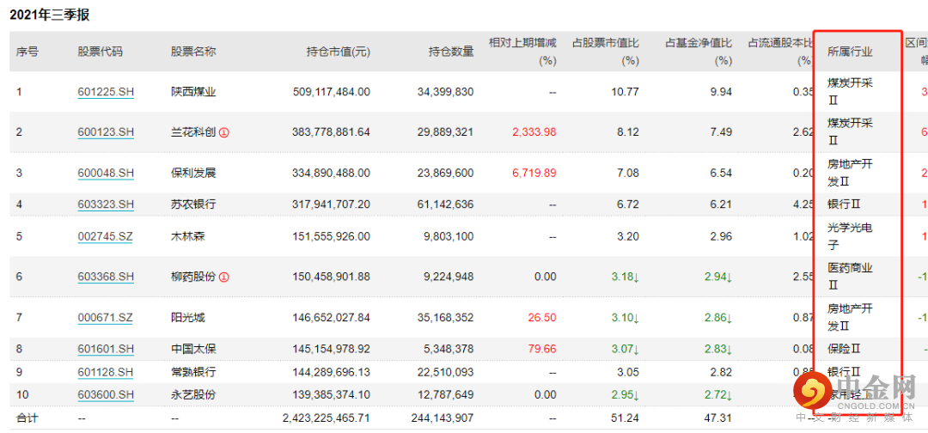This screenshot has width=928, height=433.
Task: Click the info icon beside 兰花科创
Action: point(223,132)
